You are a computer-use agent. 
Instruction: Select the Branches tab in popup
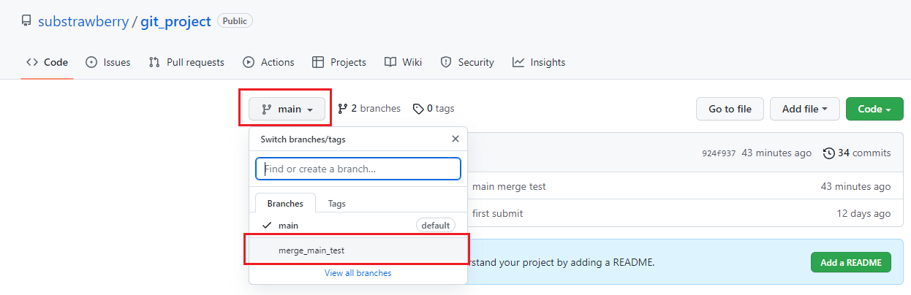pyautogui.click(x=285, y=204)
